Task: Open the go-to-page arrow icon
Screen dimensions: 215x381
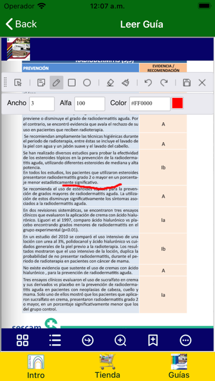Action: [88, 340]
